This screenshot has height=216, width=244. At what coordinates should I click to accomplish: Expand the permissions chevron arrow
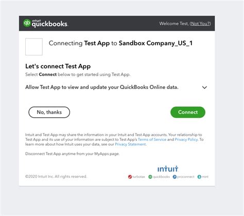pos(204,87)
